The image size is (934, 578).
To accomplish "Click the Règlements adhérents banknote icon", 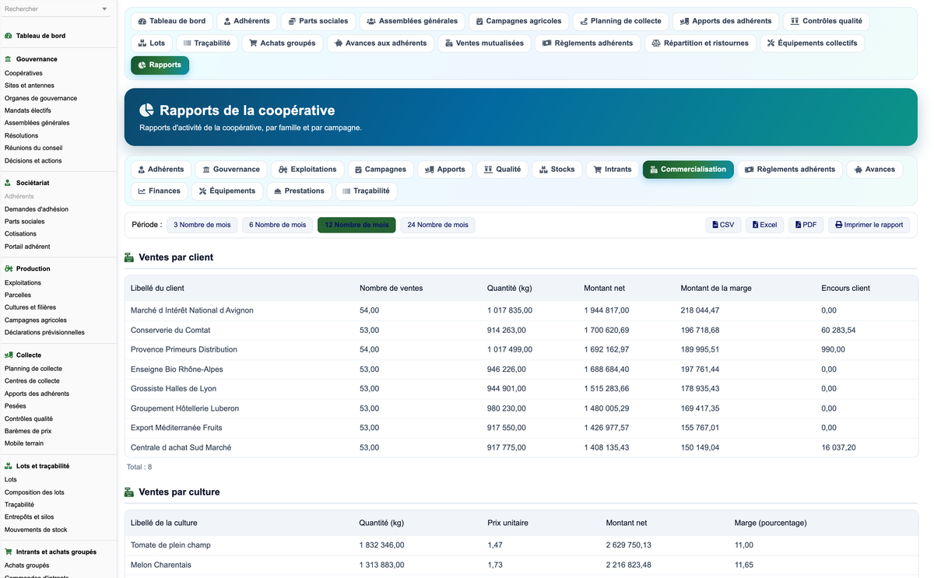I will pyautogui.click(x=547, y=44).
